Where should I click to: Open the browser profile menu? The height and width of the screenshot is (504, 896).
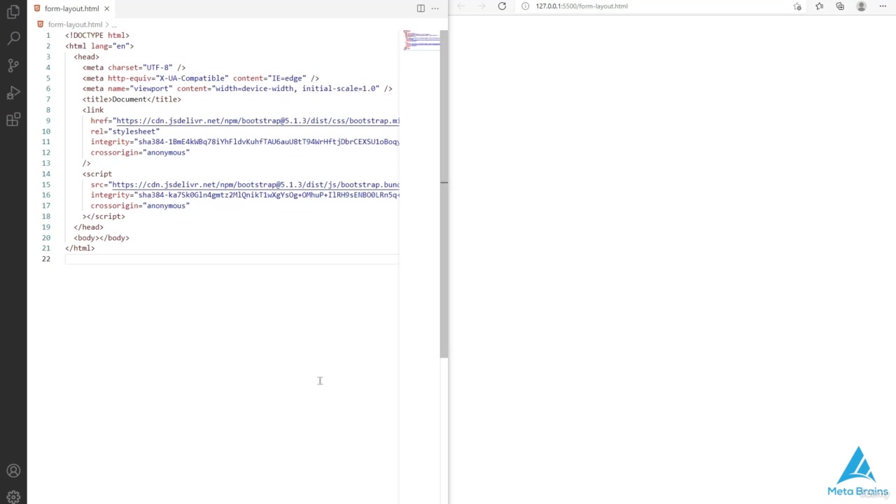pos(862,6)
